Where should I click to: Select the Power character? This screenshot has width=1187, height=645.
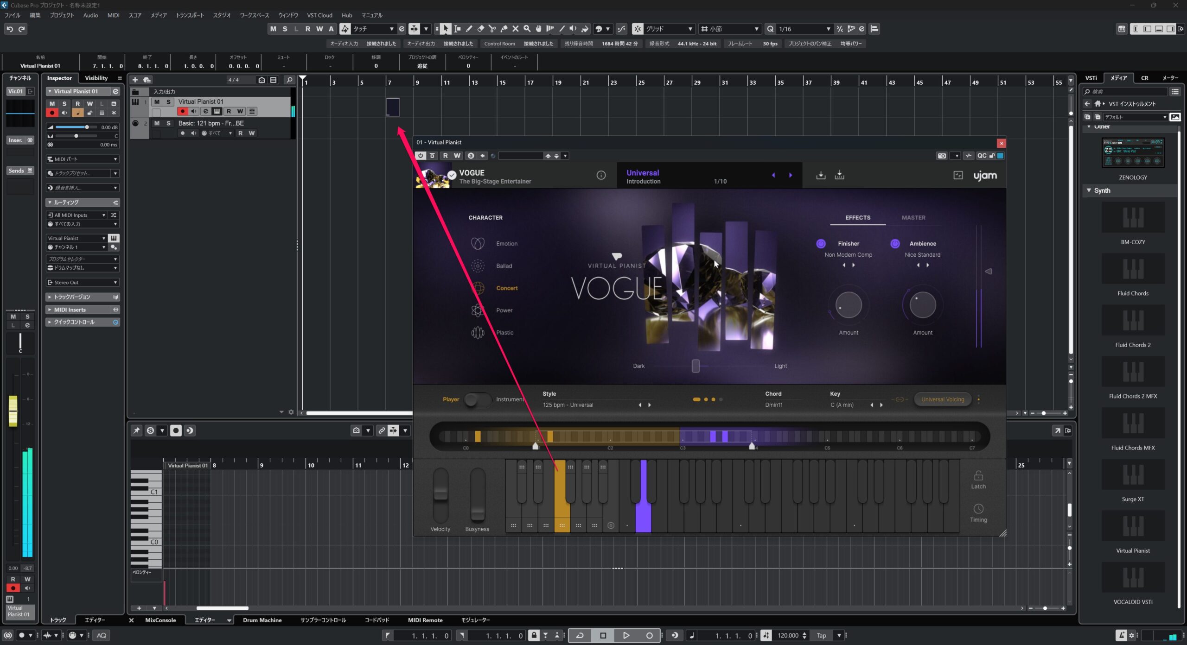point(504,310)
